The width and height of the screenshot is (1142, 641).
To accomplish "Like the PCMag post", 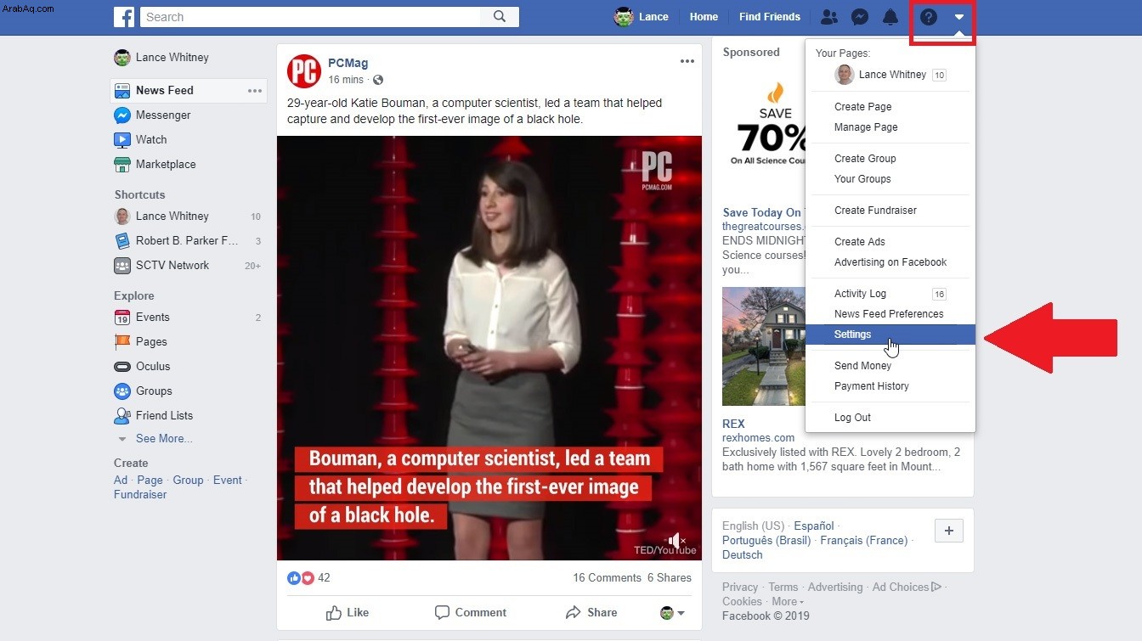I will pyautogui.click(x=348, y=613).
